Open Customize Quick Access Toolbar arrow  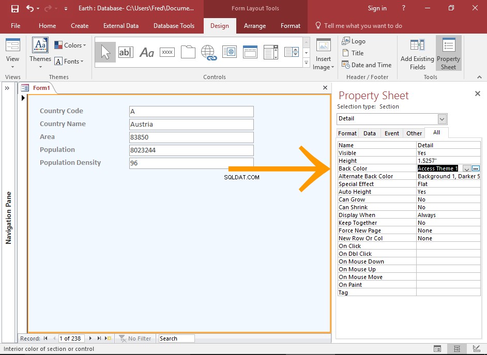pos(66,9)
